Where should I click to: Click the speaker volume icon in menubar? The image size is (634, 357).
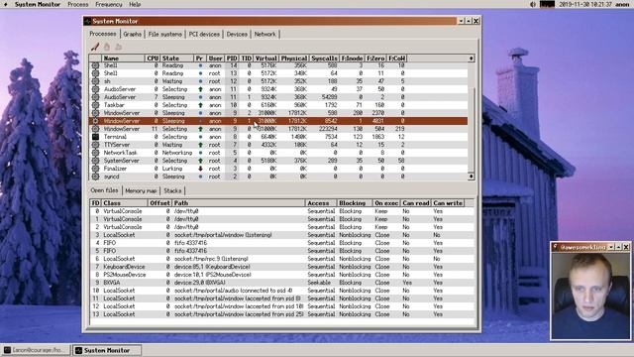[x=533, y=4]
